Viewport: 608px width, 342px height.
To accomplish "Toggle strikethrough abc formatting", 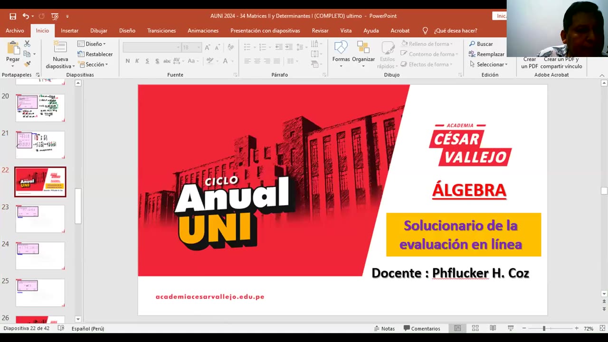I will pyautogui.click(x=167, y=61).
